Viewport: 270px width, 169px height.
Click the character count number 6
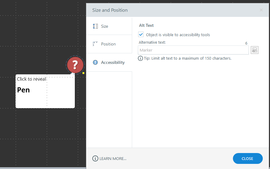[x=246, y=43]
